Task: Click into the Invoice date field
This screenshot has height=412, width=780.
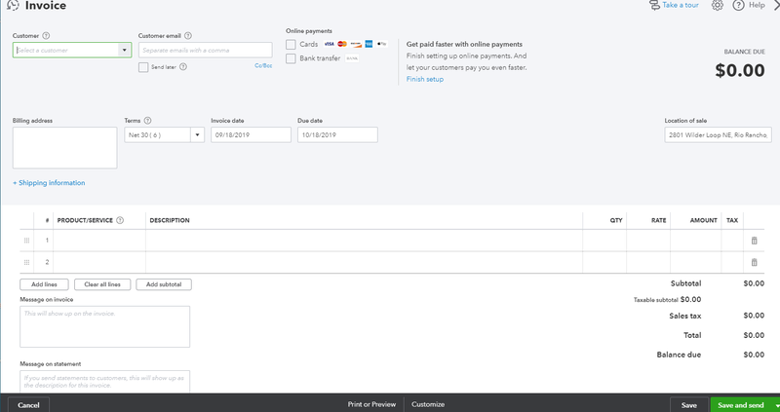Action: (x=251, y=135)
